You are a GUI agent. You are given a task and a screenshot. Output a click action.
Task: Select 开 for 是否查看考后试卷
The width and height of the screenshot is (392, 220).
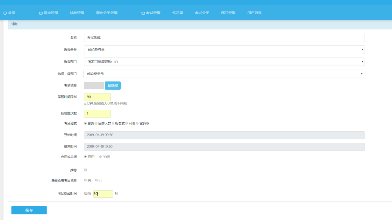[x=96, y=180]
